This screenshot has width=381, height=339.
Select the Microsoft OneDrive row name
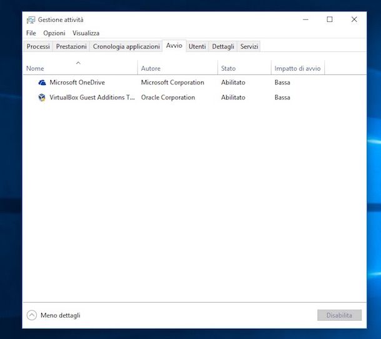click(x=77, y=83)
